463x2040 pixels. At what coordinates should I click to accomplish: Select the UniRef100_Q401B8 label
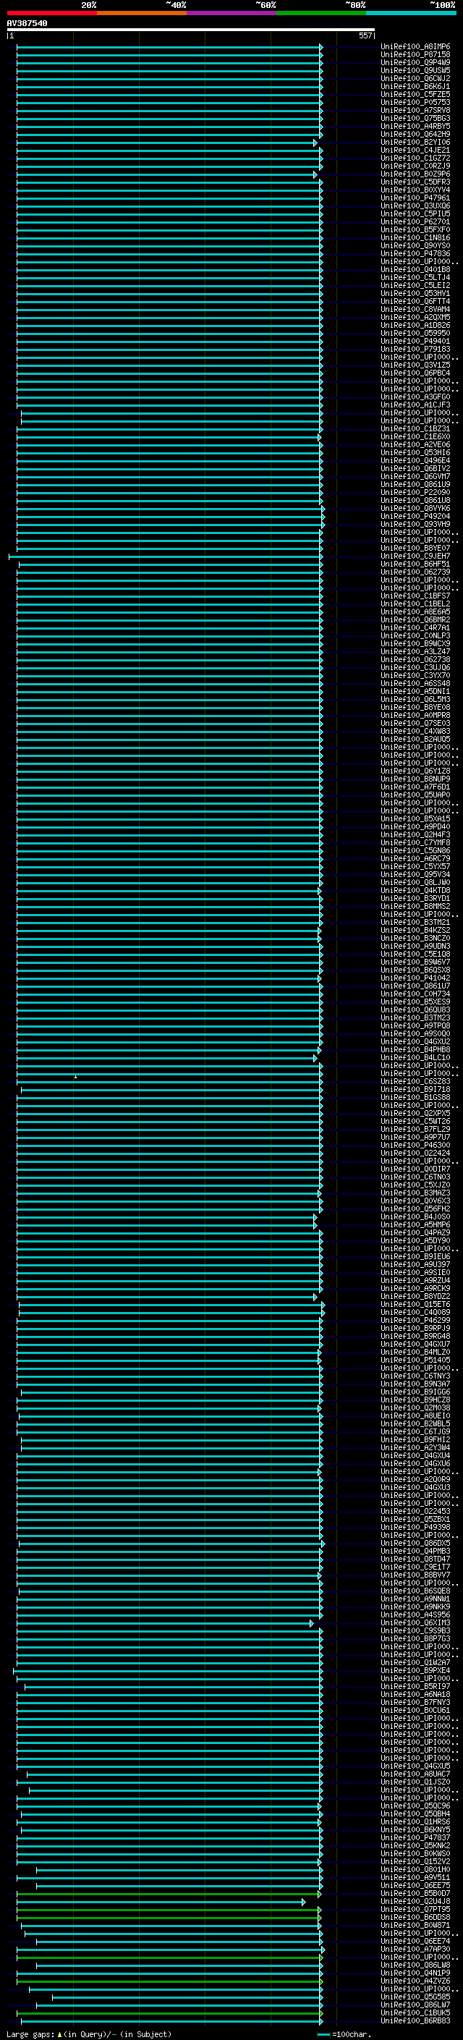415,269
